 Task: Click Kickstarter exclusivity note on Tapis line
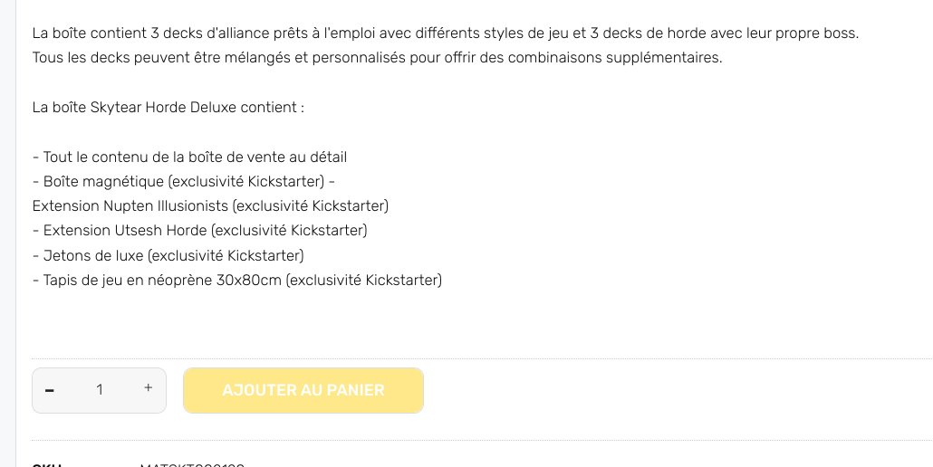(x=364, y=281)
